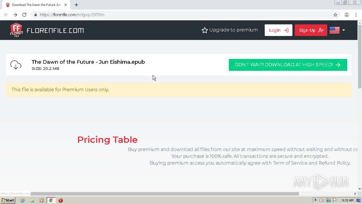
Task: Reload the page with the refresh icon
Action: [24, 15]
